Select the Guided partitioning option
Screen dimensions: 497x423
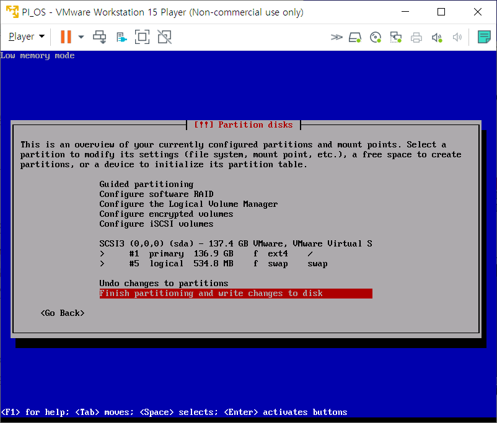(x=146, y=185)
